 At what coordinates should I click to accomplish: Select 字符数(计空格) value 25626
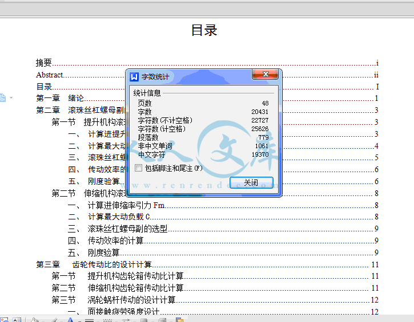coord(260,129)
